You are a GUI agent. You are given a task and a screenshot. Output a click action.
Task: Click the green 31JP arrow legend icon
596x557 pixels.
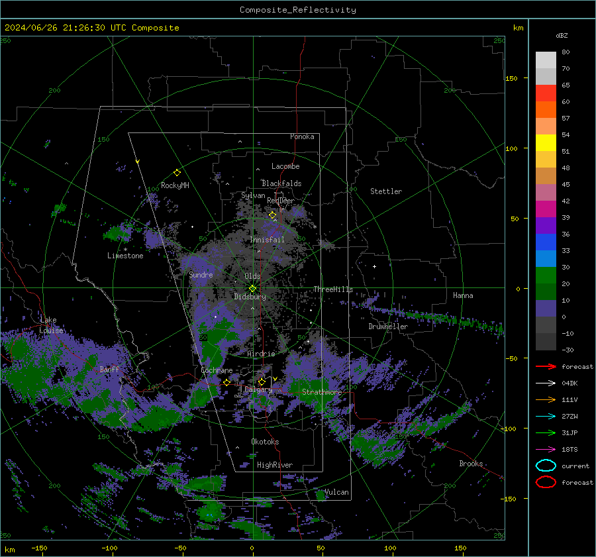(546, 432)
